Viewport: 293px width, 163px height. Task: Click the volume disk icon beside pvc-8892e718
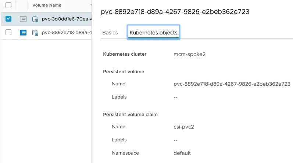(35, 32)
